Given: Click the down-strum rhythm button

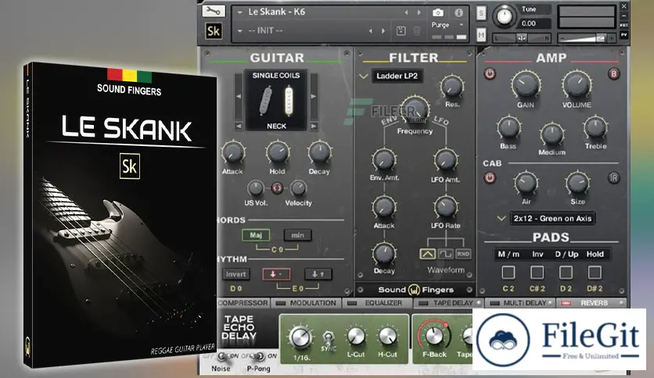Looking at the screenshot, I should (x=276, y=274).
